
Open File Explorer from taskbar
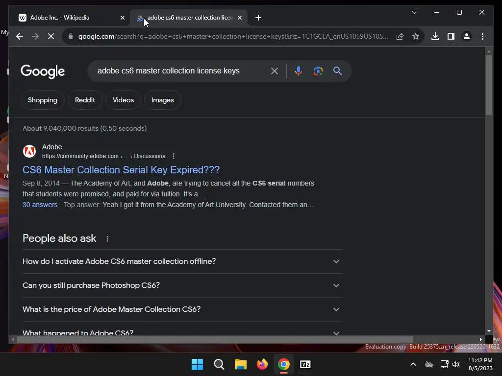[x=240, y=364]
